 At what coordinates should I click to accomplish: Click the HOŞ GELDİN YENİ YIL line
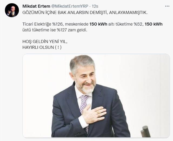[x=45, y=42]
